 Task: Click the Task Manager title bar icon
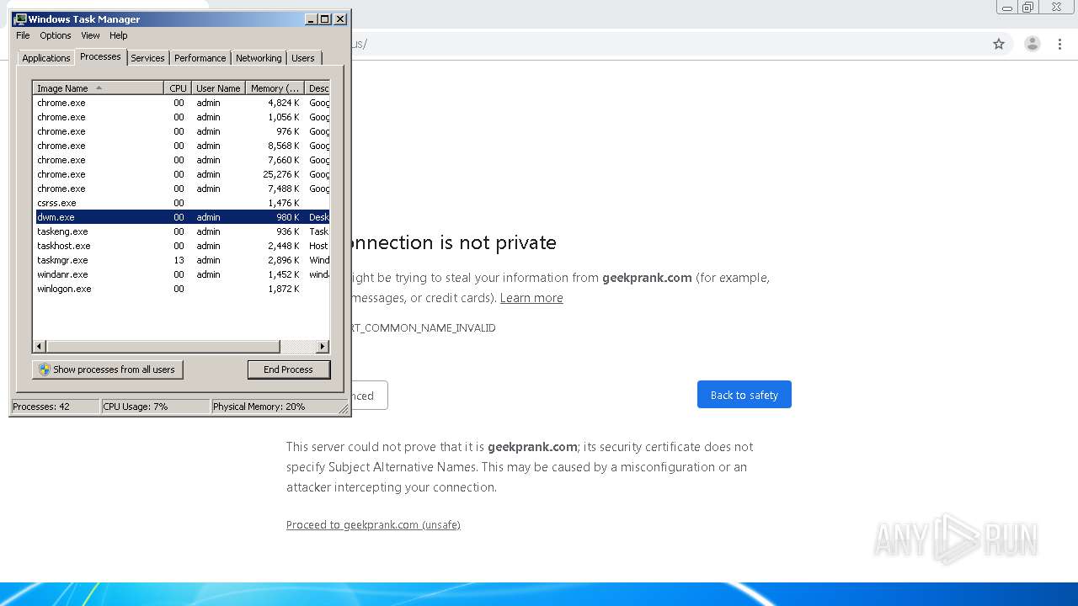[x=20, y=19]
